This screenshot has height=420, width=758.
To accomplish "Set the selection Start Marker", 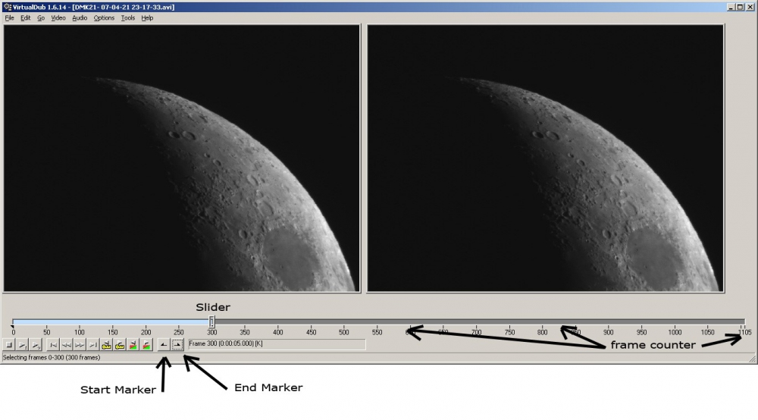I will pyautogui.click(x=163, y=345).
